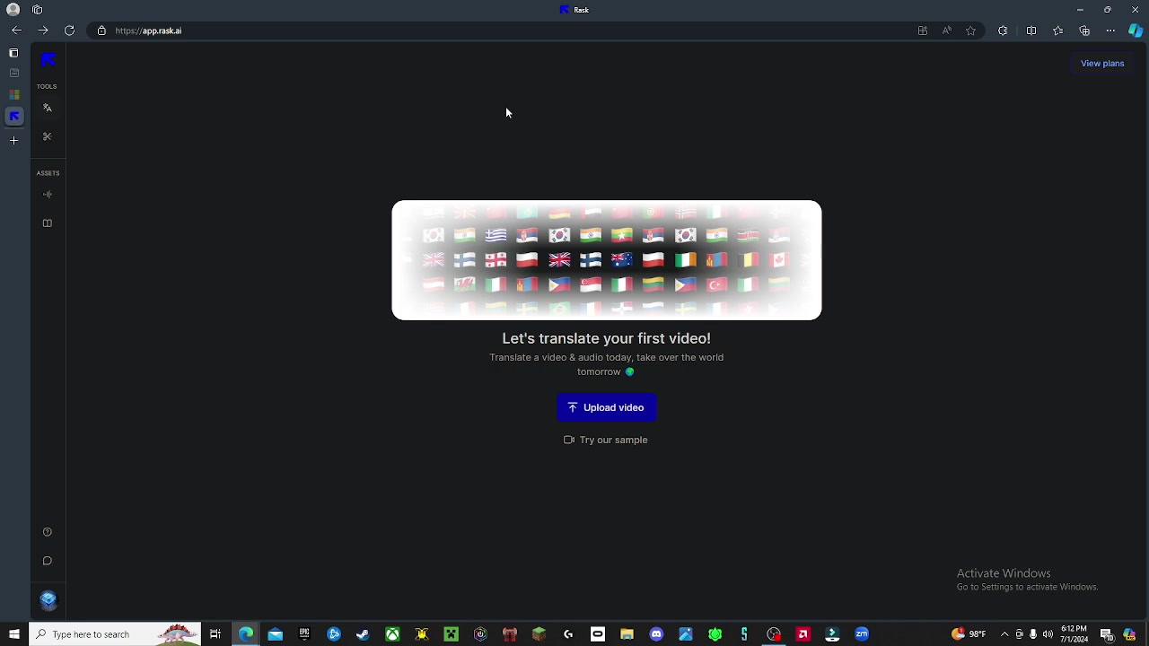Launch Xbox app from the taskbar
Screen dimensions: 1149x646
pos(392,634)
